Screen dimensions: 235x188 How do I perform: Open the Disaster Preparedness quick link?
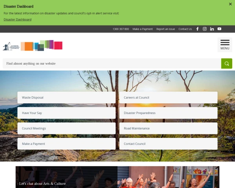click(168, 113)
